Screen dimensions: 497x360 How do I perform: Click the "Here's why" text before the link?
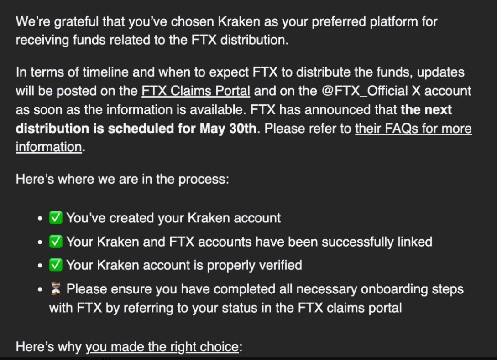click(49, 347)
